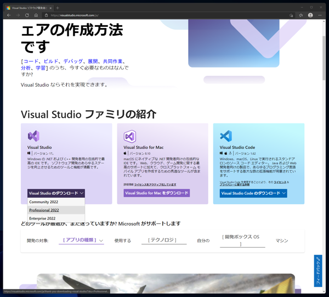Open the 開発ボックス OS selector field
Screen dimensions: 329x297
242,240
